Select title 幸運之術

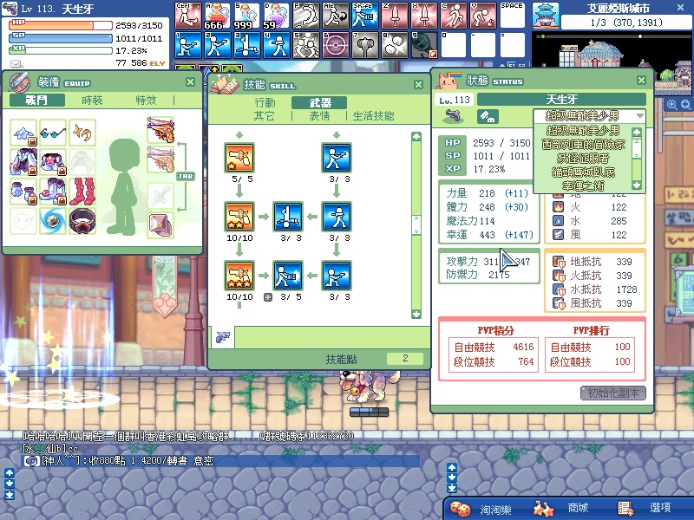tap(583, 185)
